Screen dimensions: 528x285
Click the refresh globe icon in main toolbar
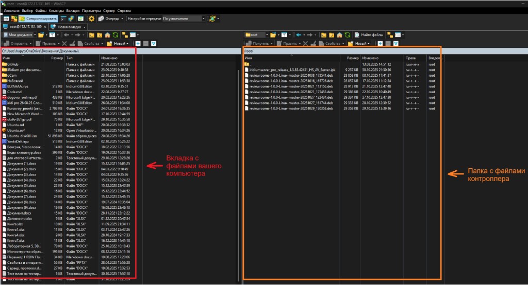(212, 19)
